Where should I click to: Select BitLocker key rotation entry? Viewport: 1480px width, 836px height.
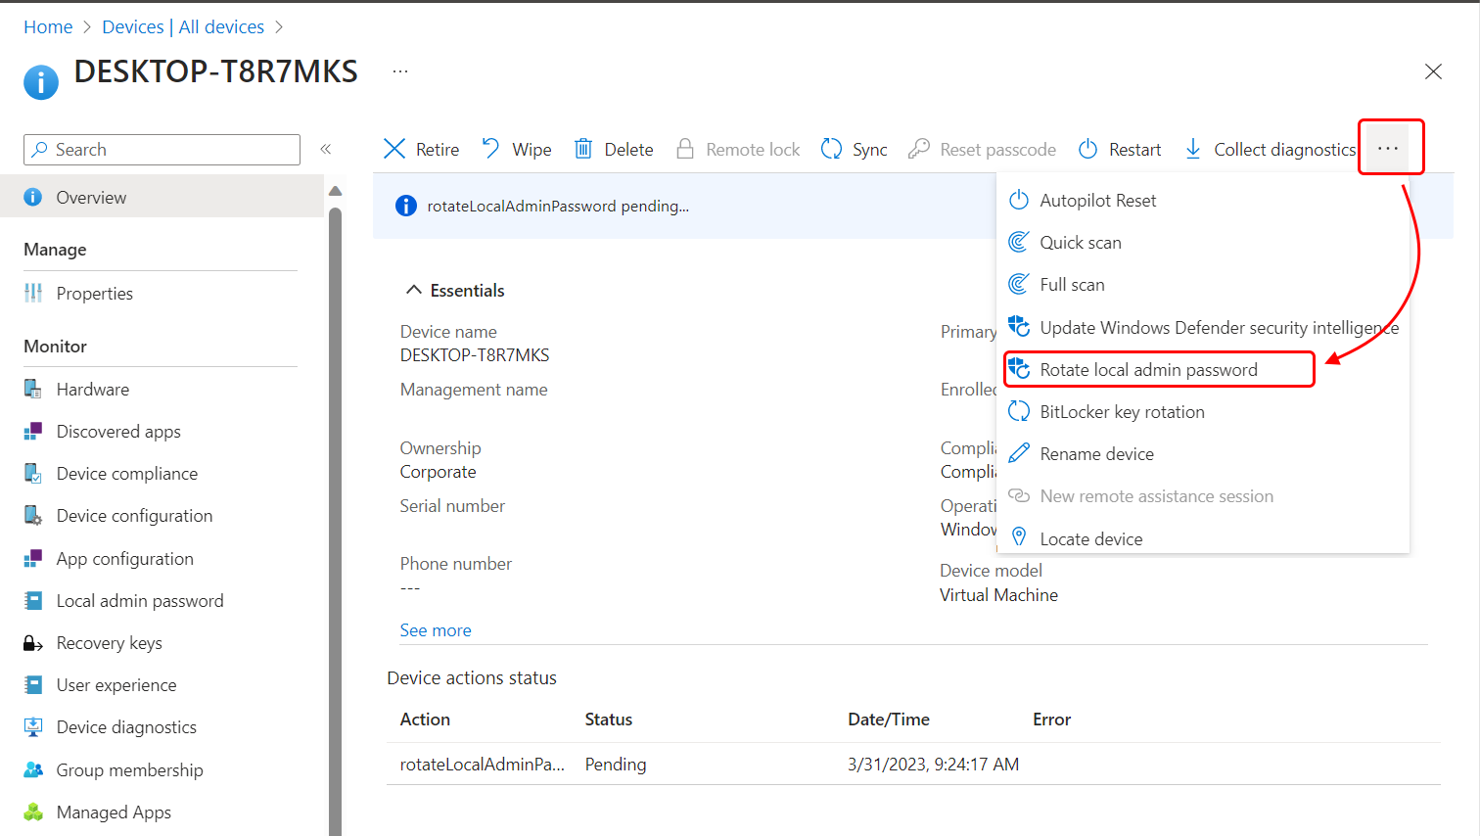coord(1203,411)
